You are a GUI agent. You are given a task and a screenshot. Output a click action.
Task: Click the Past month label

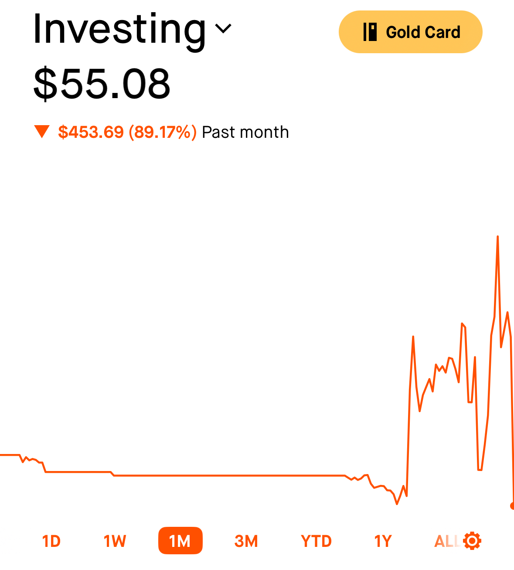click(245, 132)
